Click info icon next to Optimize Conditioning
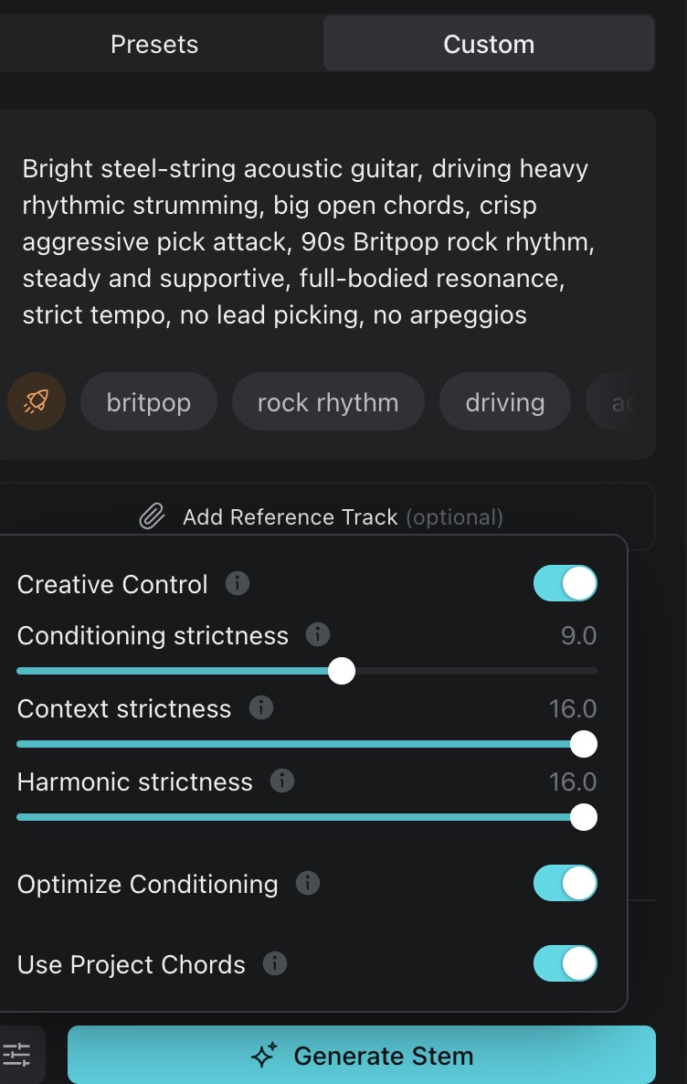This screenshot has width=687, height=1084. tap(308, 883)
